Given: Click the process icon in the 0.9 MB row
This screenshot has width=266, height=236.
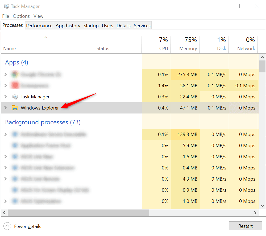Looking at the screenshot, I should tap(15, 190).
